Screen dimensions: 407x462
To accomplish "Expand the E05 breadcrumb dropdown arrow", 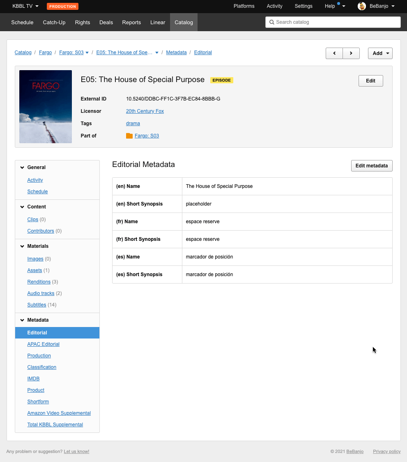I will (157, 53).
